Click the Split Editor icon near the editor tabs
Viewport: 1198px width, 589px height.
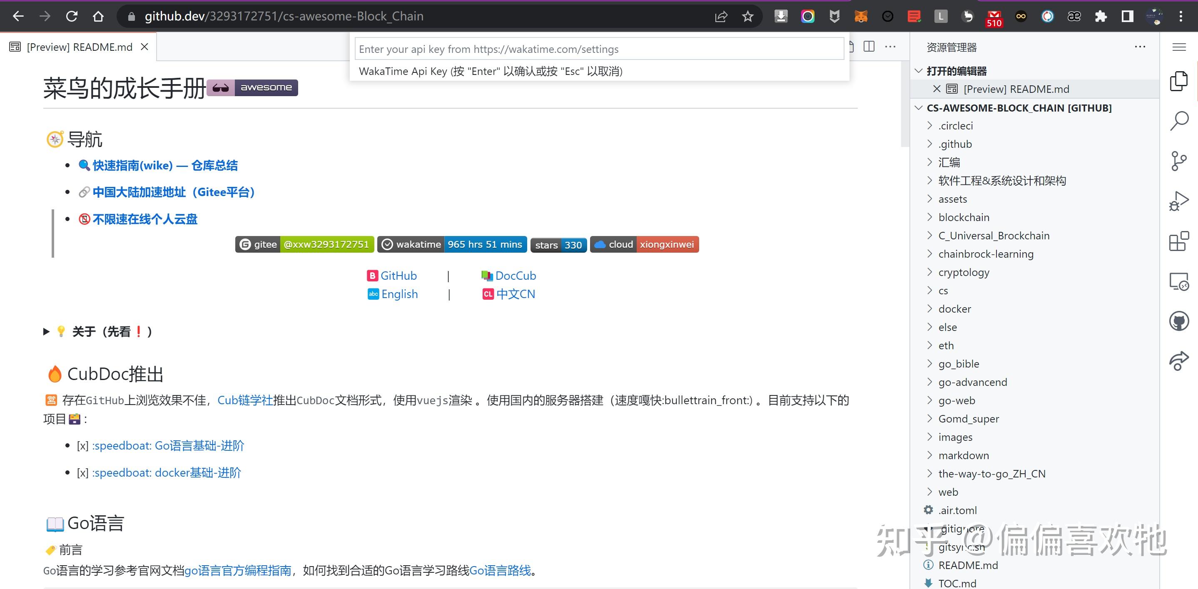coord(869,47)
